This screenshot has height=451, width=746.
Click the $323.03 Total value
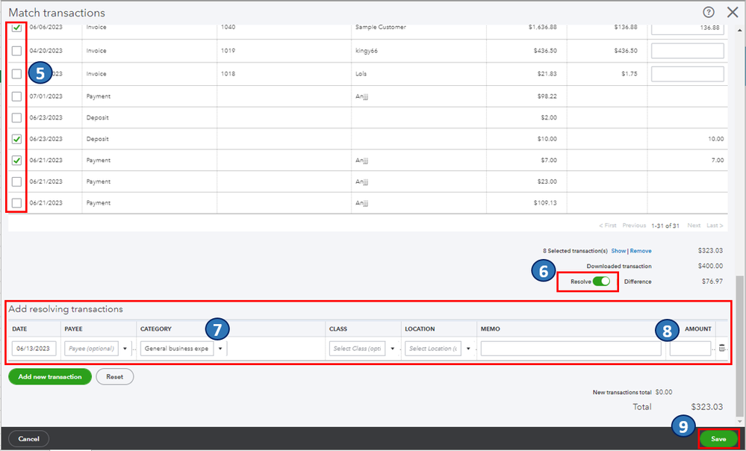pos(707,407)
